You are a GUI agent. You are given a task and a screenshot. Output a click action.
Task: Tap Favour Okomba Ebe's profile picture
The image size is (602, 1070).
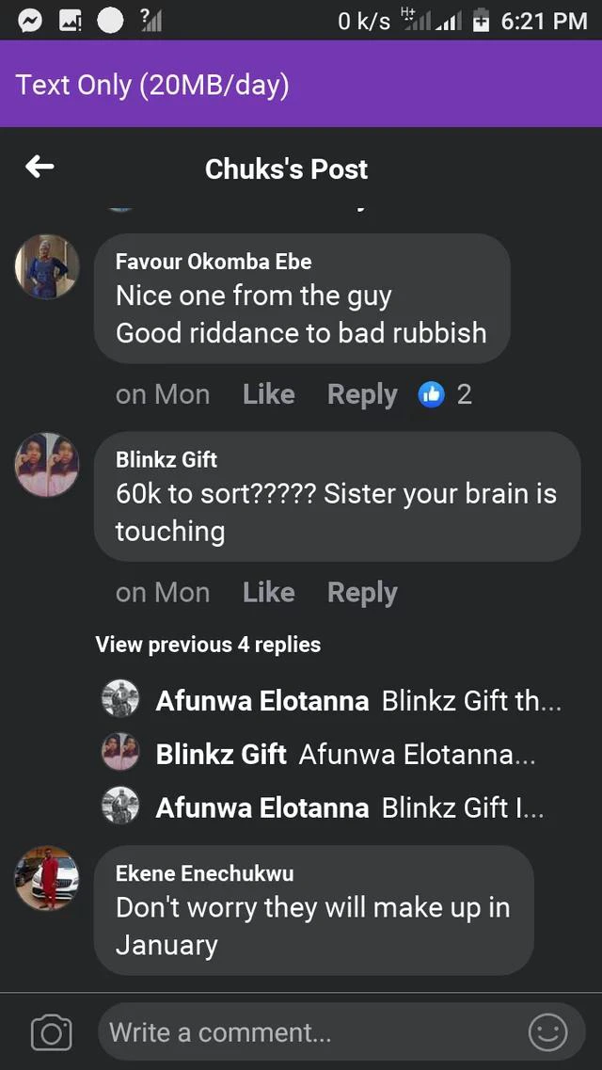47,266
